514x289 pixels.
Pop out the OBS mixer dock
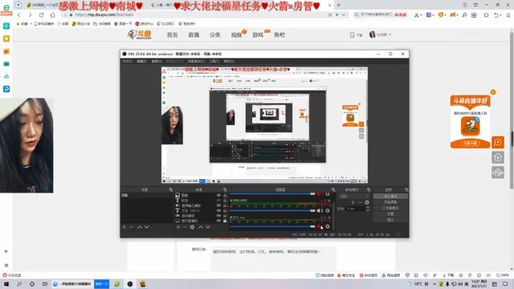coord(333,189)
